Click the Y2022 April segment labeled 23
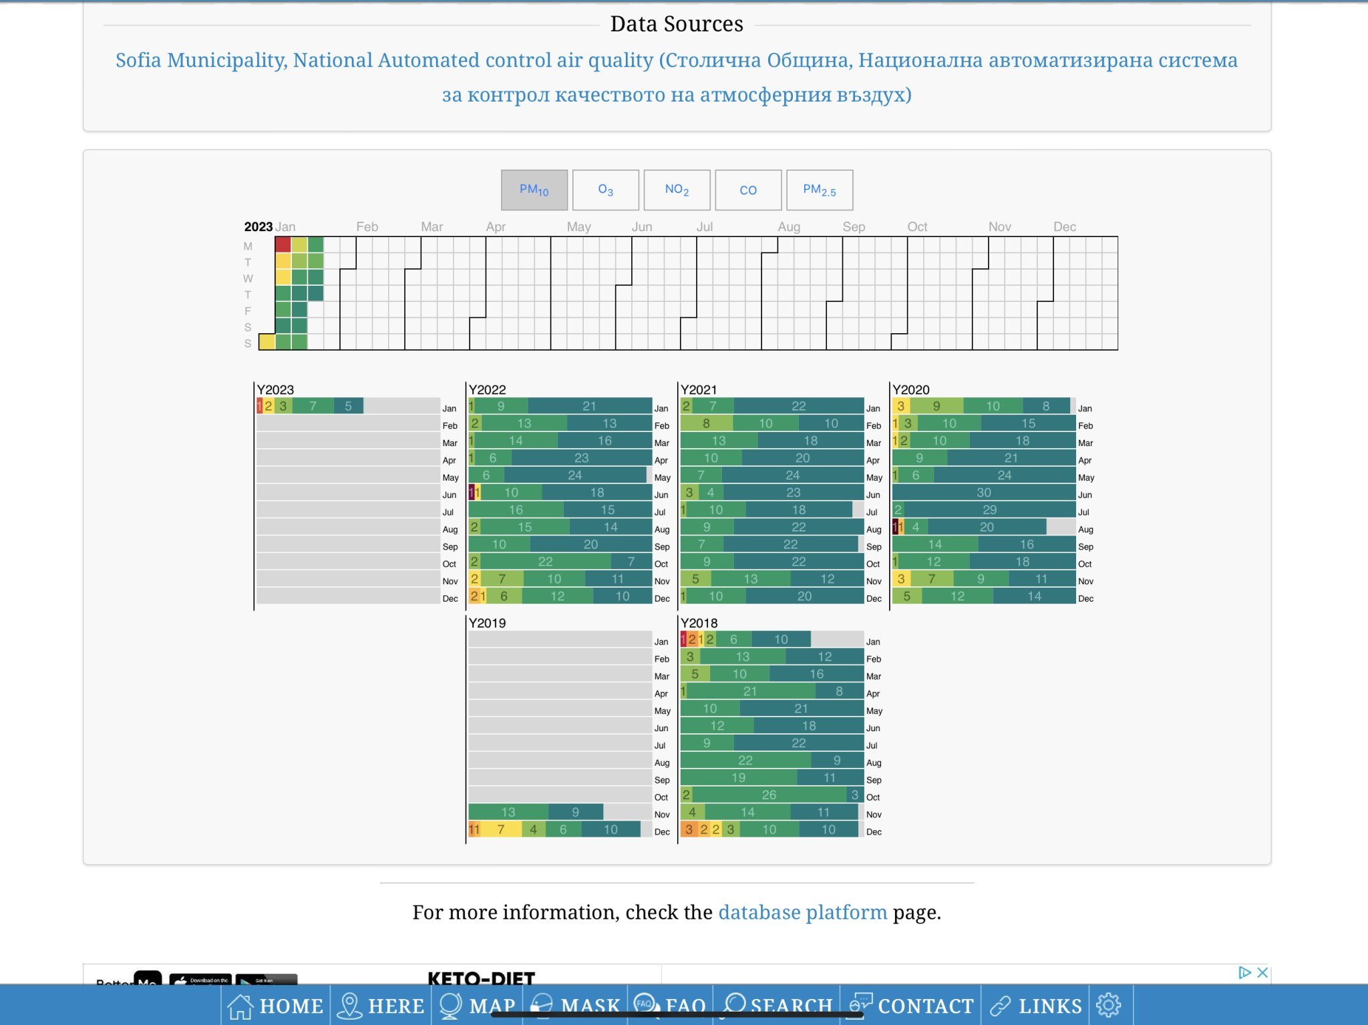Image resolution: width=1368 pixels, height=1025 pixels. click(x=582, y=458)
